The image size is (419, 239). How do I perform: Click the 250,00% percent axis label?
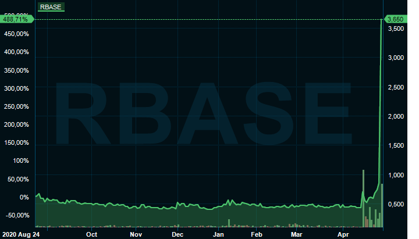pos(16,106)
